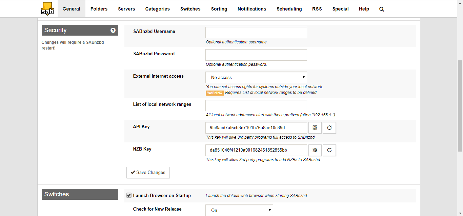Regenerate the NZB Key
The image size is (463, 216).
[x=329, y=150]
